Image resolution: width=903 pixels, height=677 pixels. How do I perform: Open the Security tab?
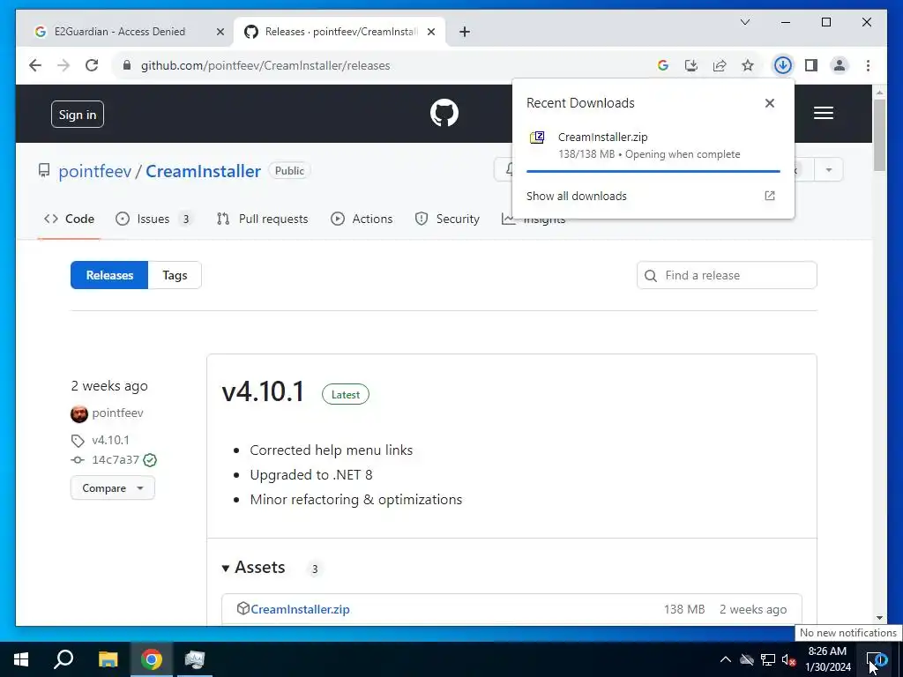pos(447,219)
